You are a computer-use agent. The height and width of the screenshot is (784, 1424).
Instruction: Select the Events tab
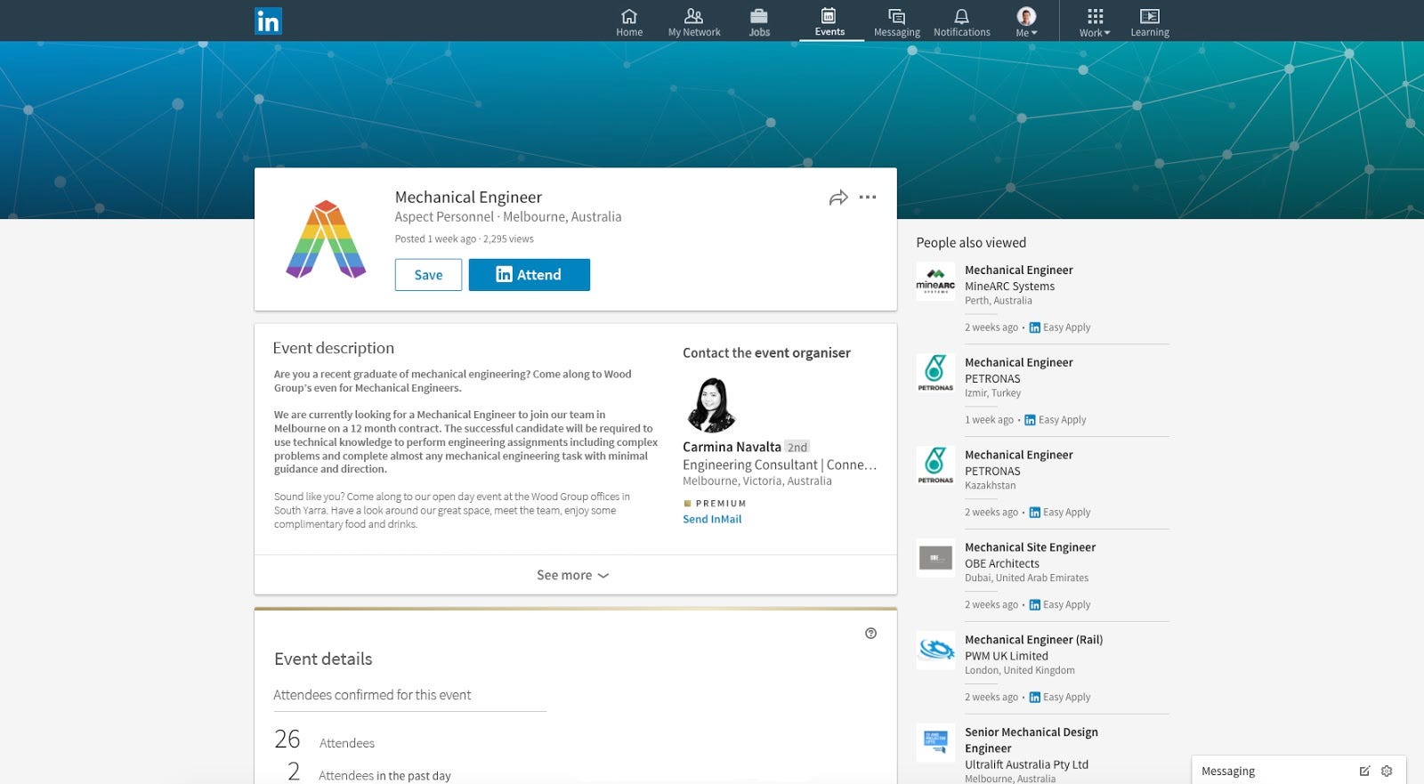coord(829,22)
